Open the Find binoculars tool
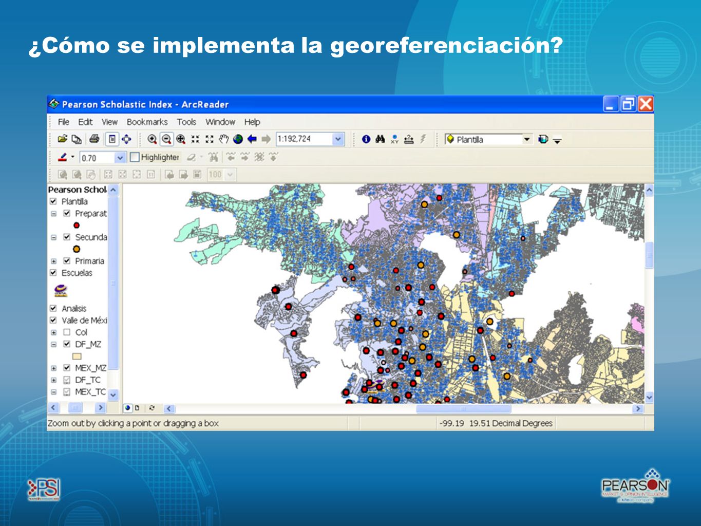Image resolution: width=701 pixels, height=526 pixels. coord(380,139)
